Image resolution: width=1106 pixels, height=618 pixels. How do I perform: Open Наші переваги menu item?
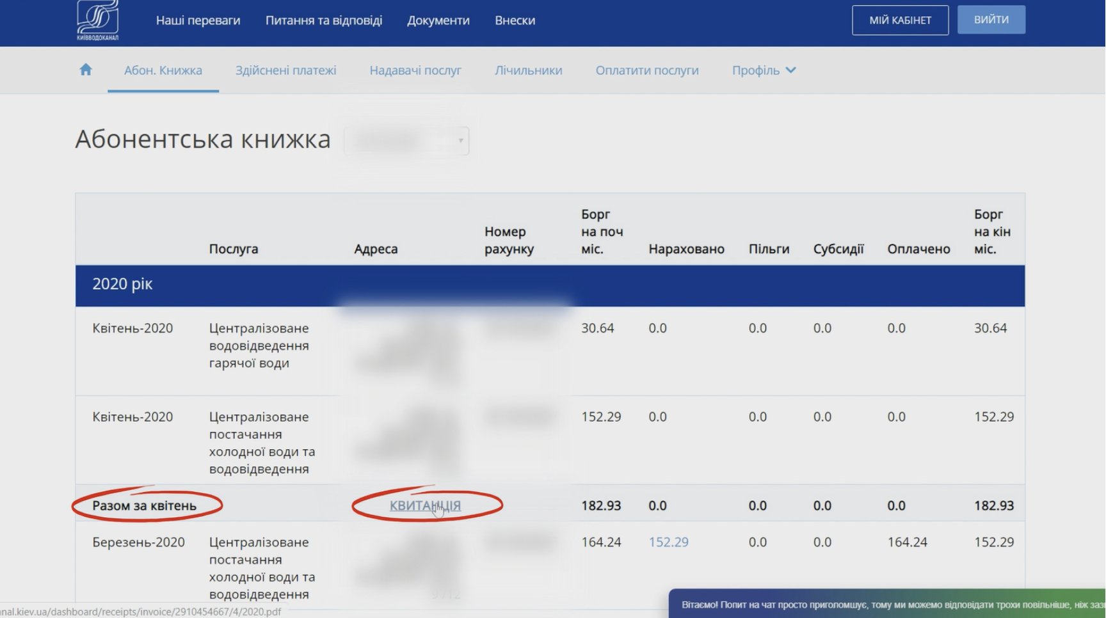(x=198, y=20)
